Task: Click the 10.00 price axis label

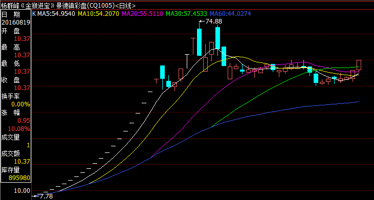Action: pyautogui.click(x=22, y=191)
